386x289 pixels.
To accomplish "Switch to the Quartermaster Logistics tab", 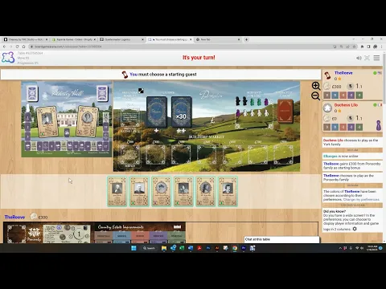I will [121, 39].
